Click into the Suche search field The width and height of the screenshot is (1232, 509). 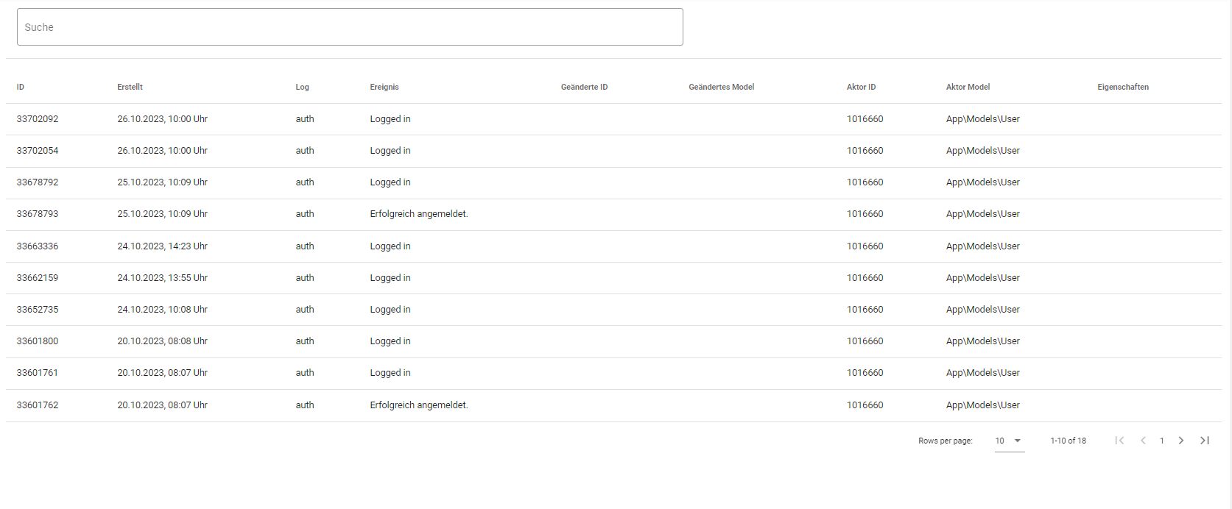(350, 27)
